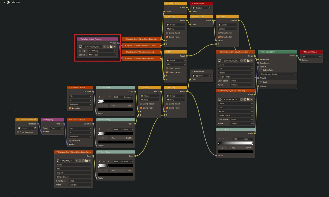This screenshot has width=329, height=197.
Task: Click Pos value 0.138 field
Action: 121,106
